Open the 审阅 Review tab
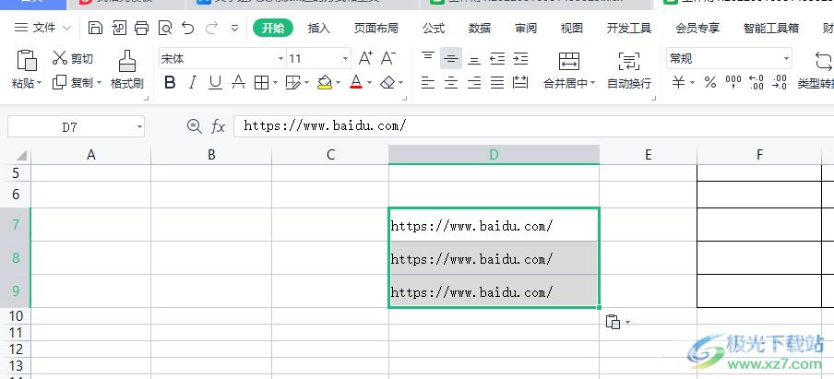834x379 pixels. [x=526, y=29]
